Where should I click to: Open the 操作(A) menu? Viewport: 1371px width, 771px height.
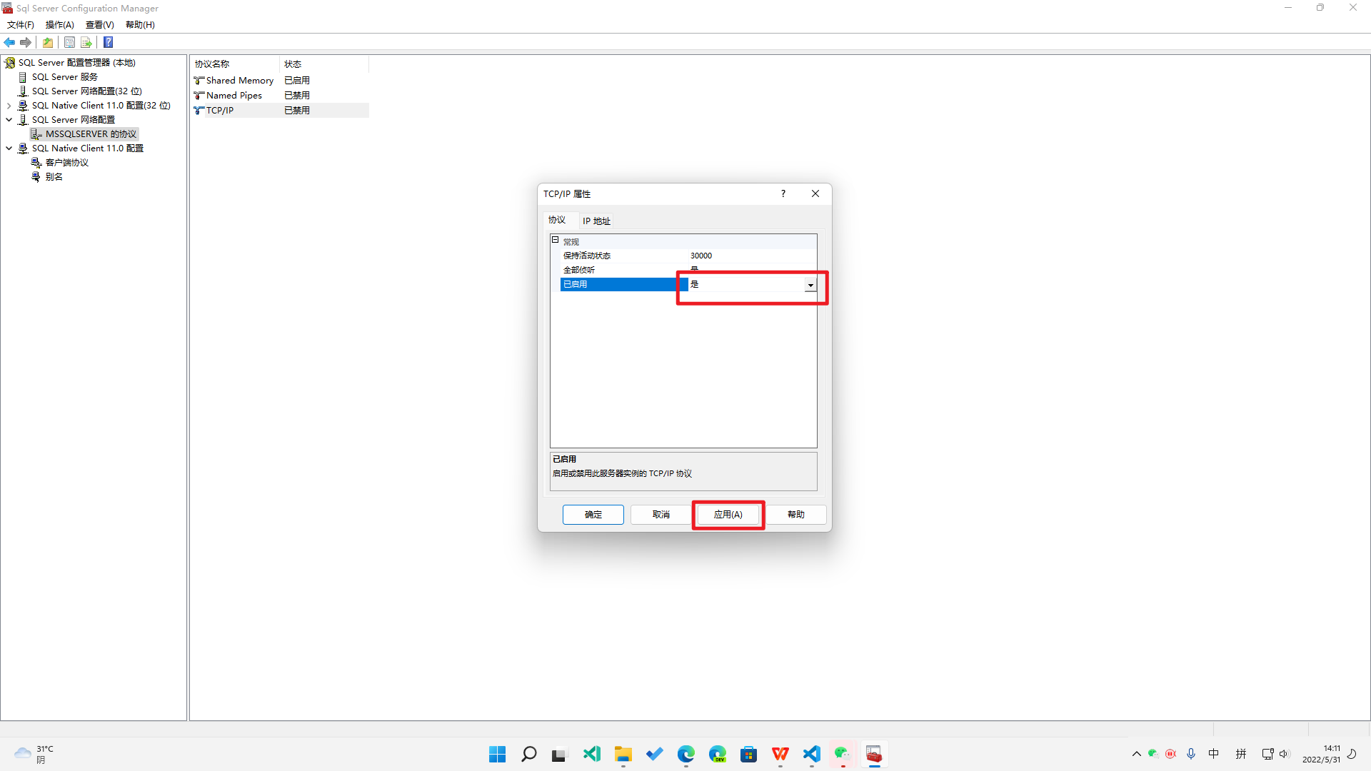[60, 25]
